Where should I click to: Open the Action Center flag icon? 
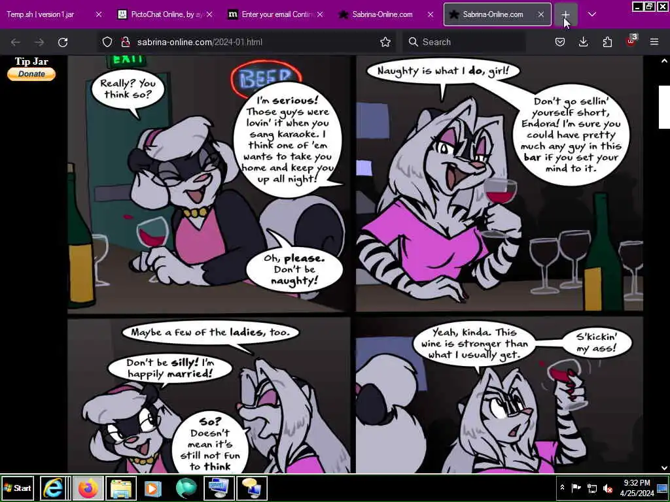pos(576,488)
